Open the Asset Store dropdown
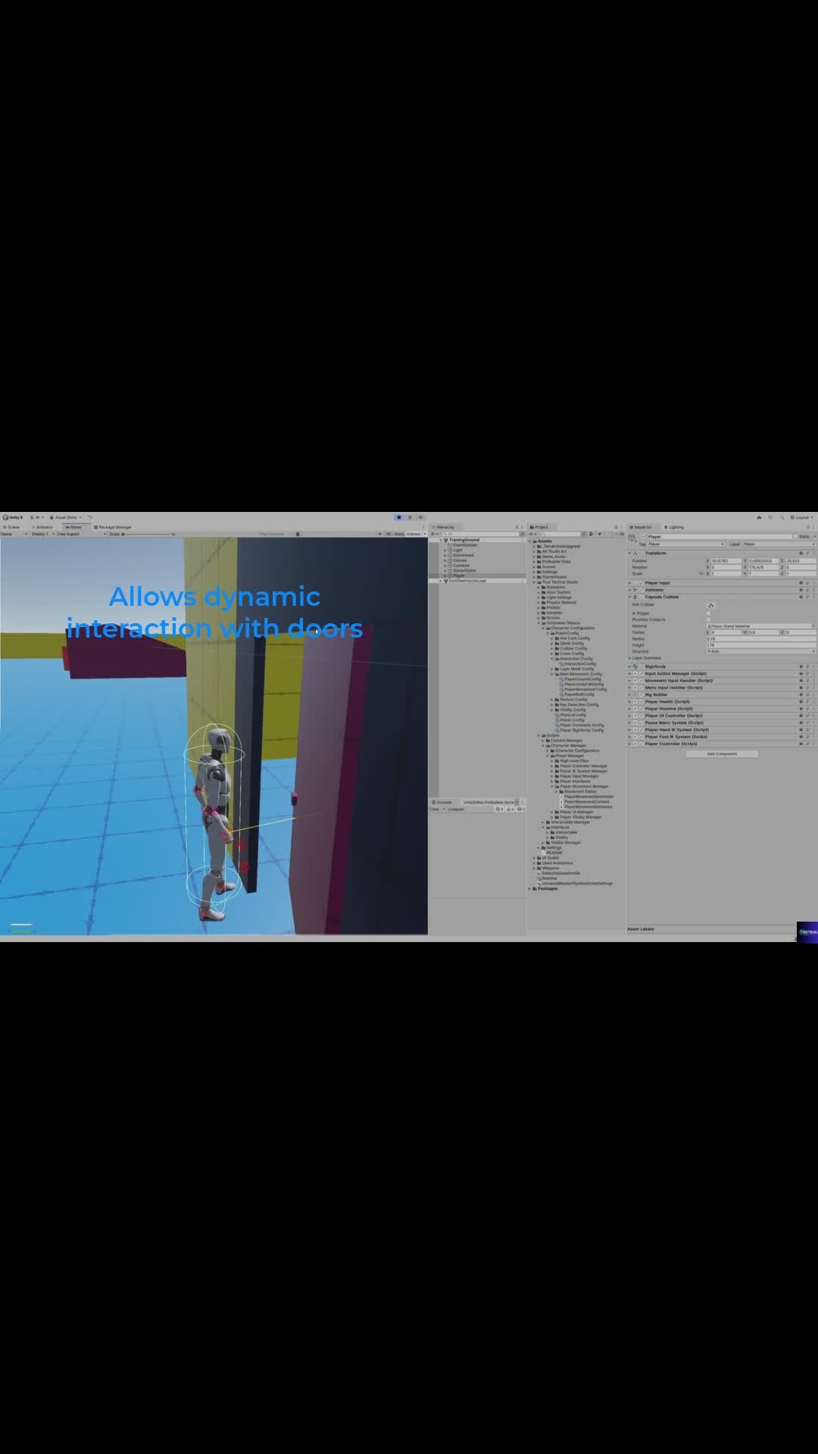Viewport: 818px width, 1454px height. (66, 517)
